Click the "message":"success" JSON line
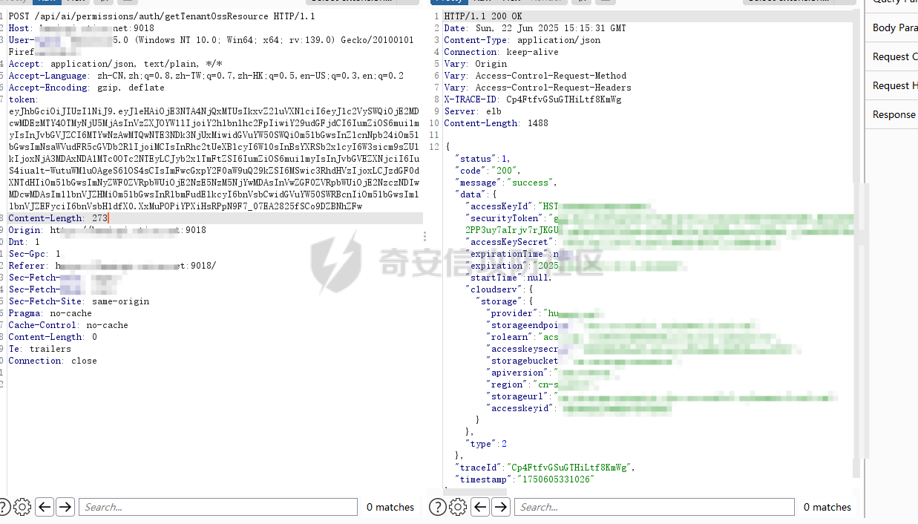Viewport: 918px width, 524px height. [x=506, y=183]
